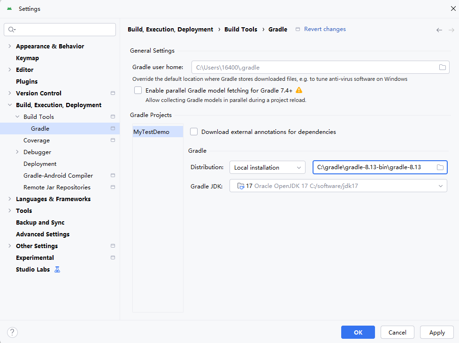Focus the settings search field
Screen dimensions: 459x343
pyautogui.click(x=60, y=30)
